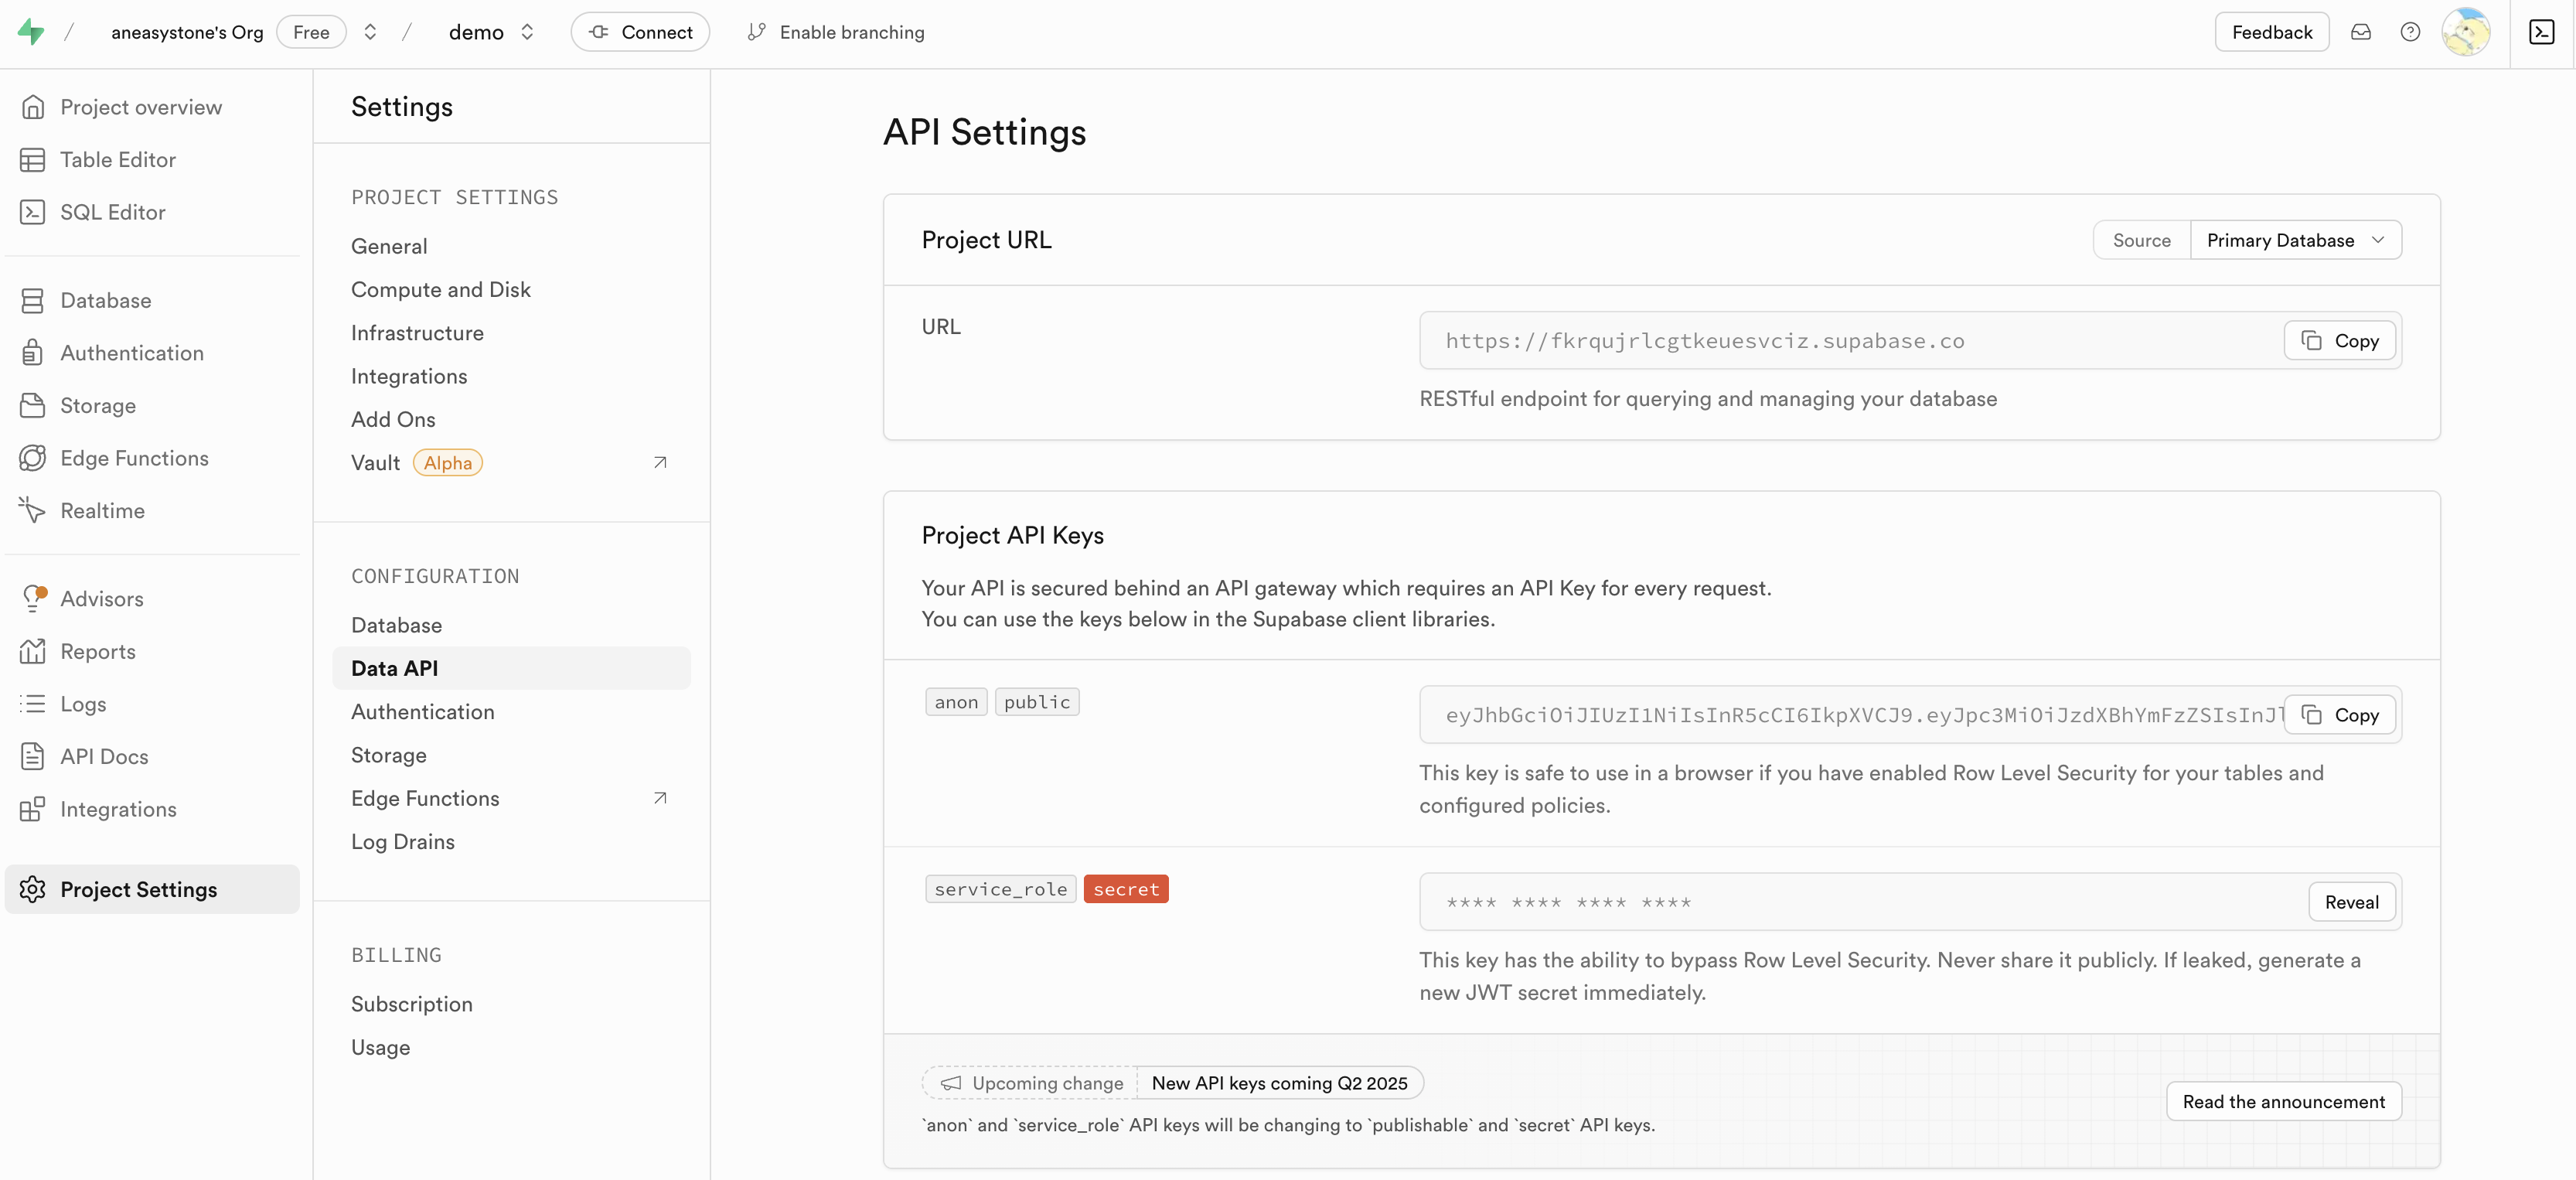Viewport: 2576px width, 1180px height.
Task: Click the Advisors lightbulb icon
Action: coord(33,599)
